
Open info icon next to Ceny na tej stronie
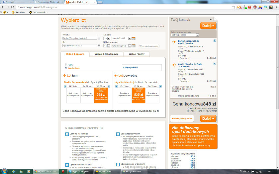(x=67, y=134)
